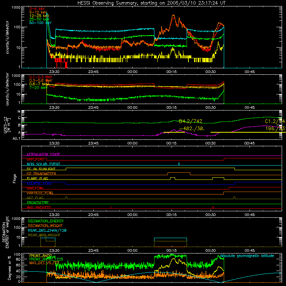Screen dimensions: 286x286
Task: Click the Degrees or % axis title
Action: 9,268
